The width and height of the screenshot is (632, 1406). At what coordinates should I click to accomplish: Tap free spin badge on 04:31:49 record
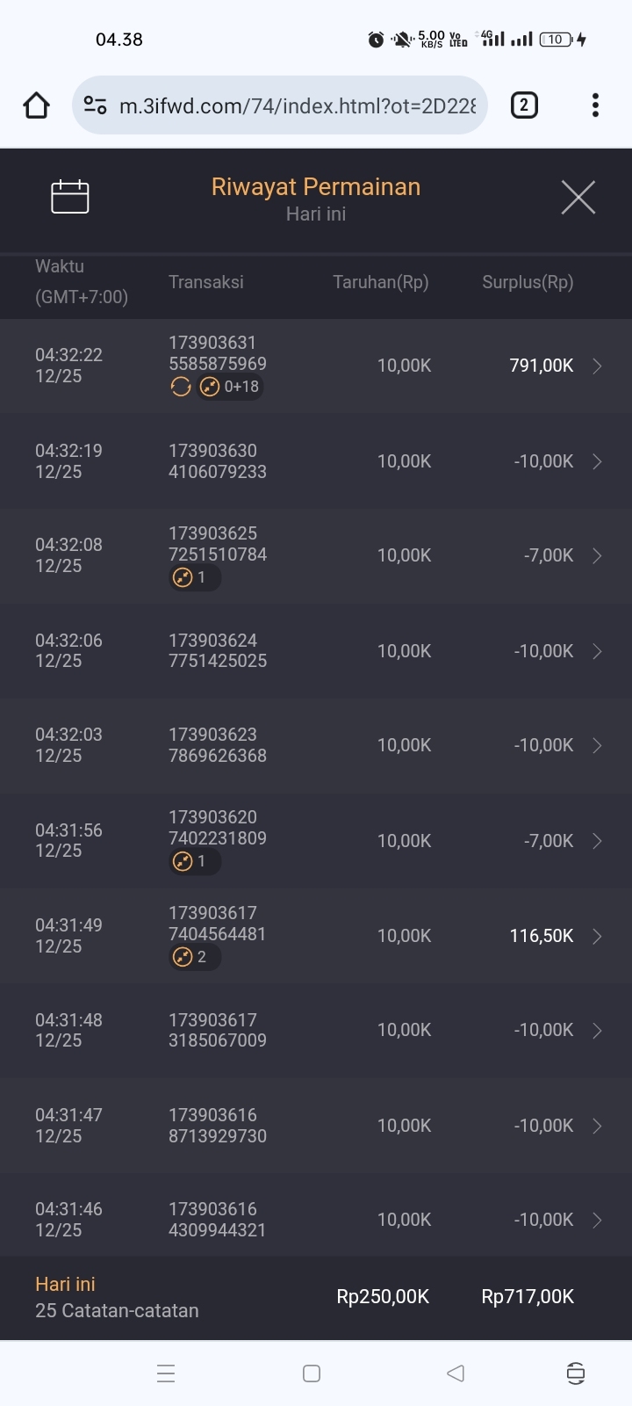pos(194,957)
